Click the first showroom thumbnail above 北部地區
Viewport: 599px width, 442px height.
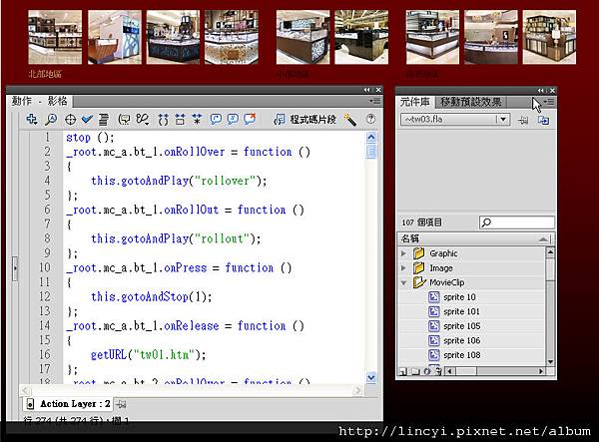55,37
